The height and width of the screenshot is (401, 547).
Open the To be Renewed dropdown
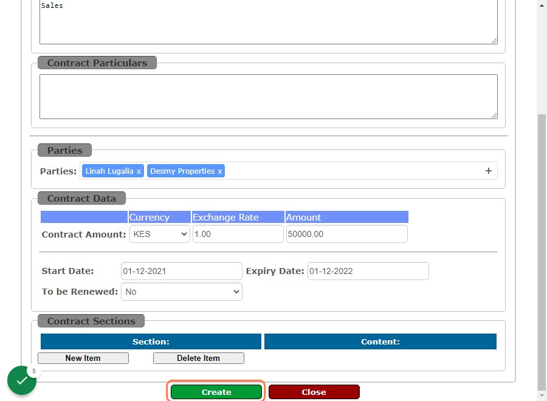coord(181,292)
